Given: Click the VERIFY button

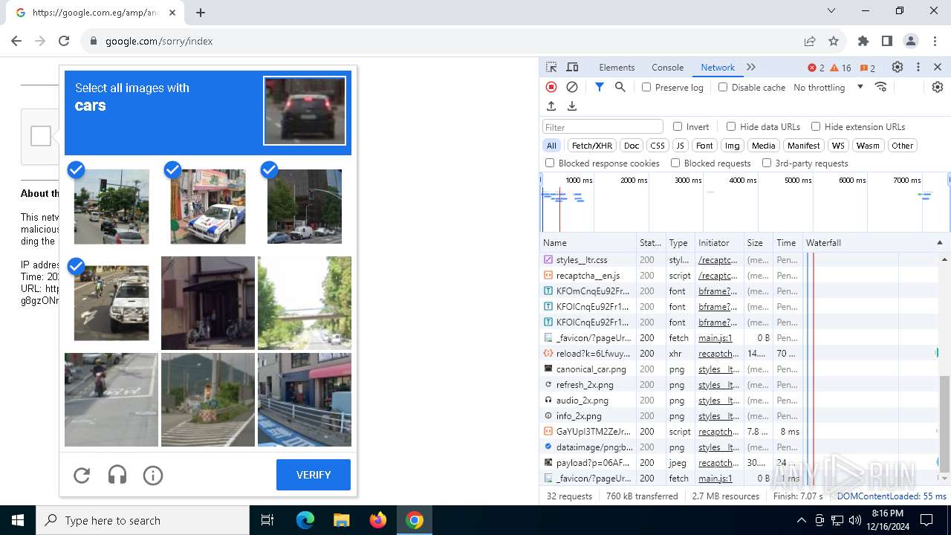Looking at the screenshot, I should pos(314,475).
